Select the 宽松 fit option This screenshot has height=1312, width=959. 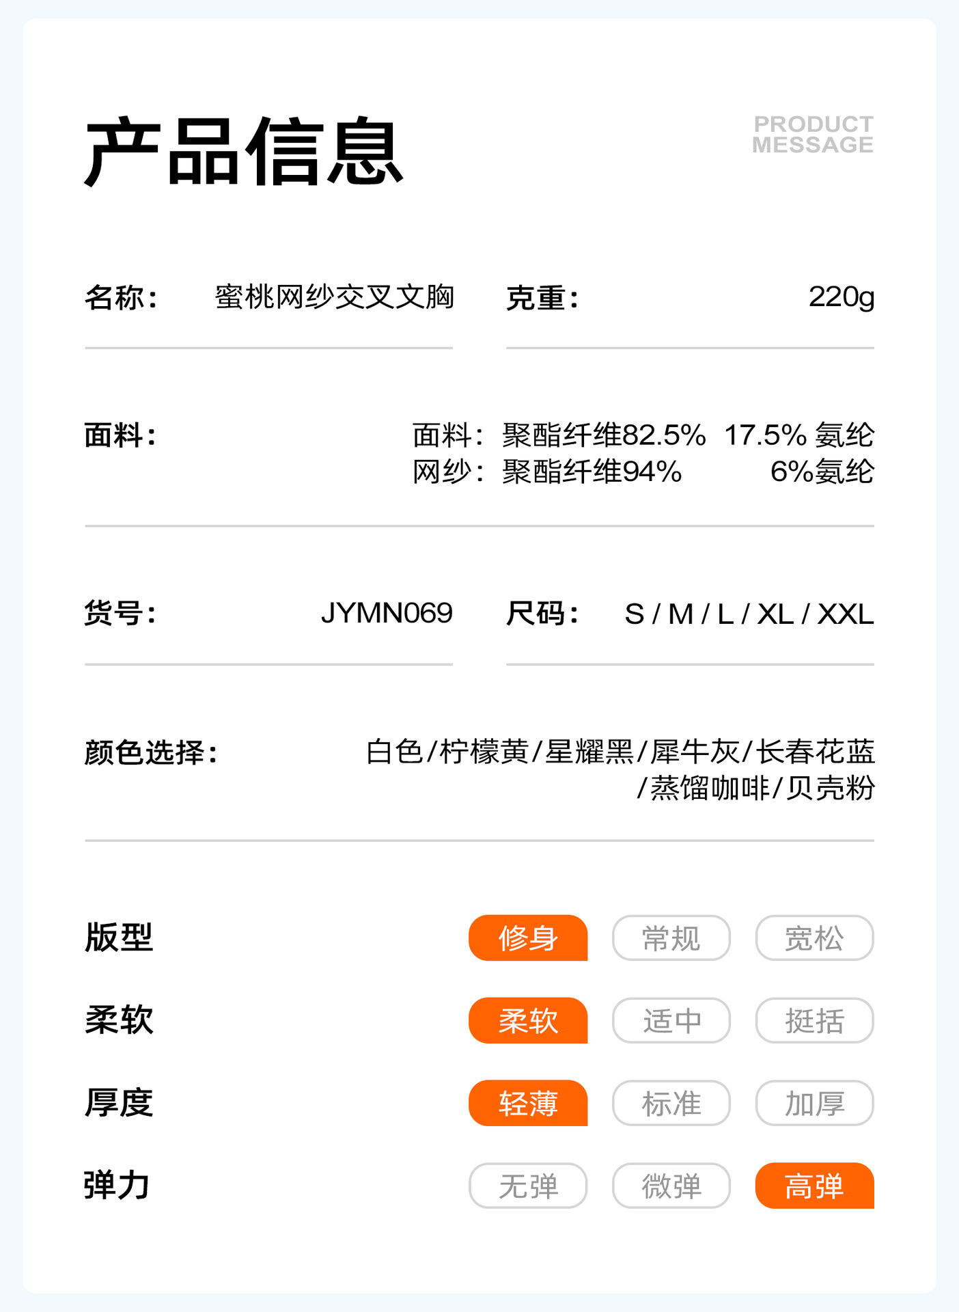814,938
